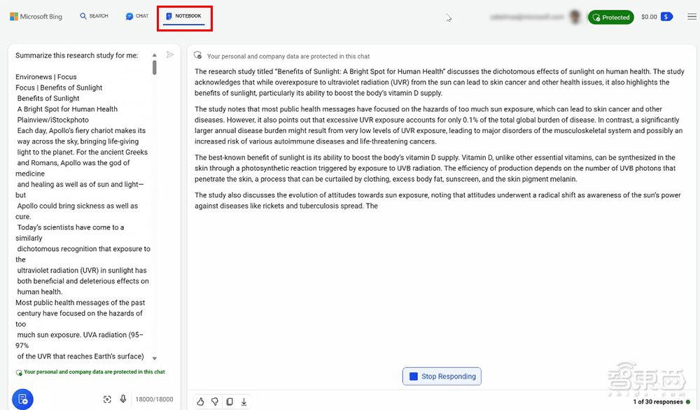Collapse the prompt box with the up chevron
Image resolution: width=700 pixels, height=410 pixels.
pyautogui.click(x=154, y=55)
